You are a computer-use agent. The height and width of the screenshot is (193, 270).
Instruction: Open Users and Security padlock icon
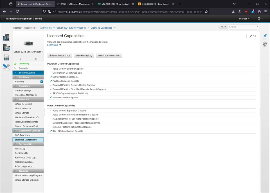pos(6,57)
